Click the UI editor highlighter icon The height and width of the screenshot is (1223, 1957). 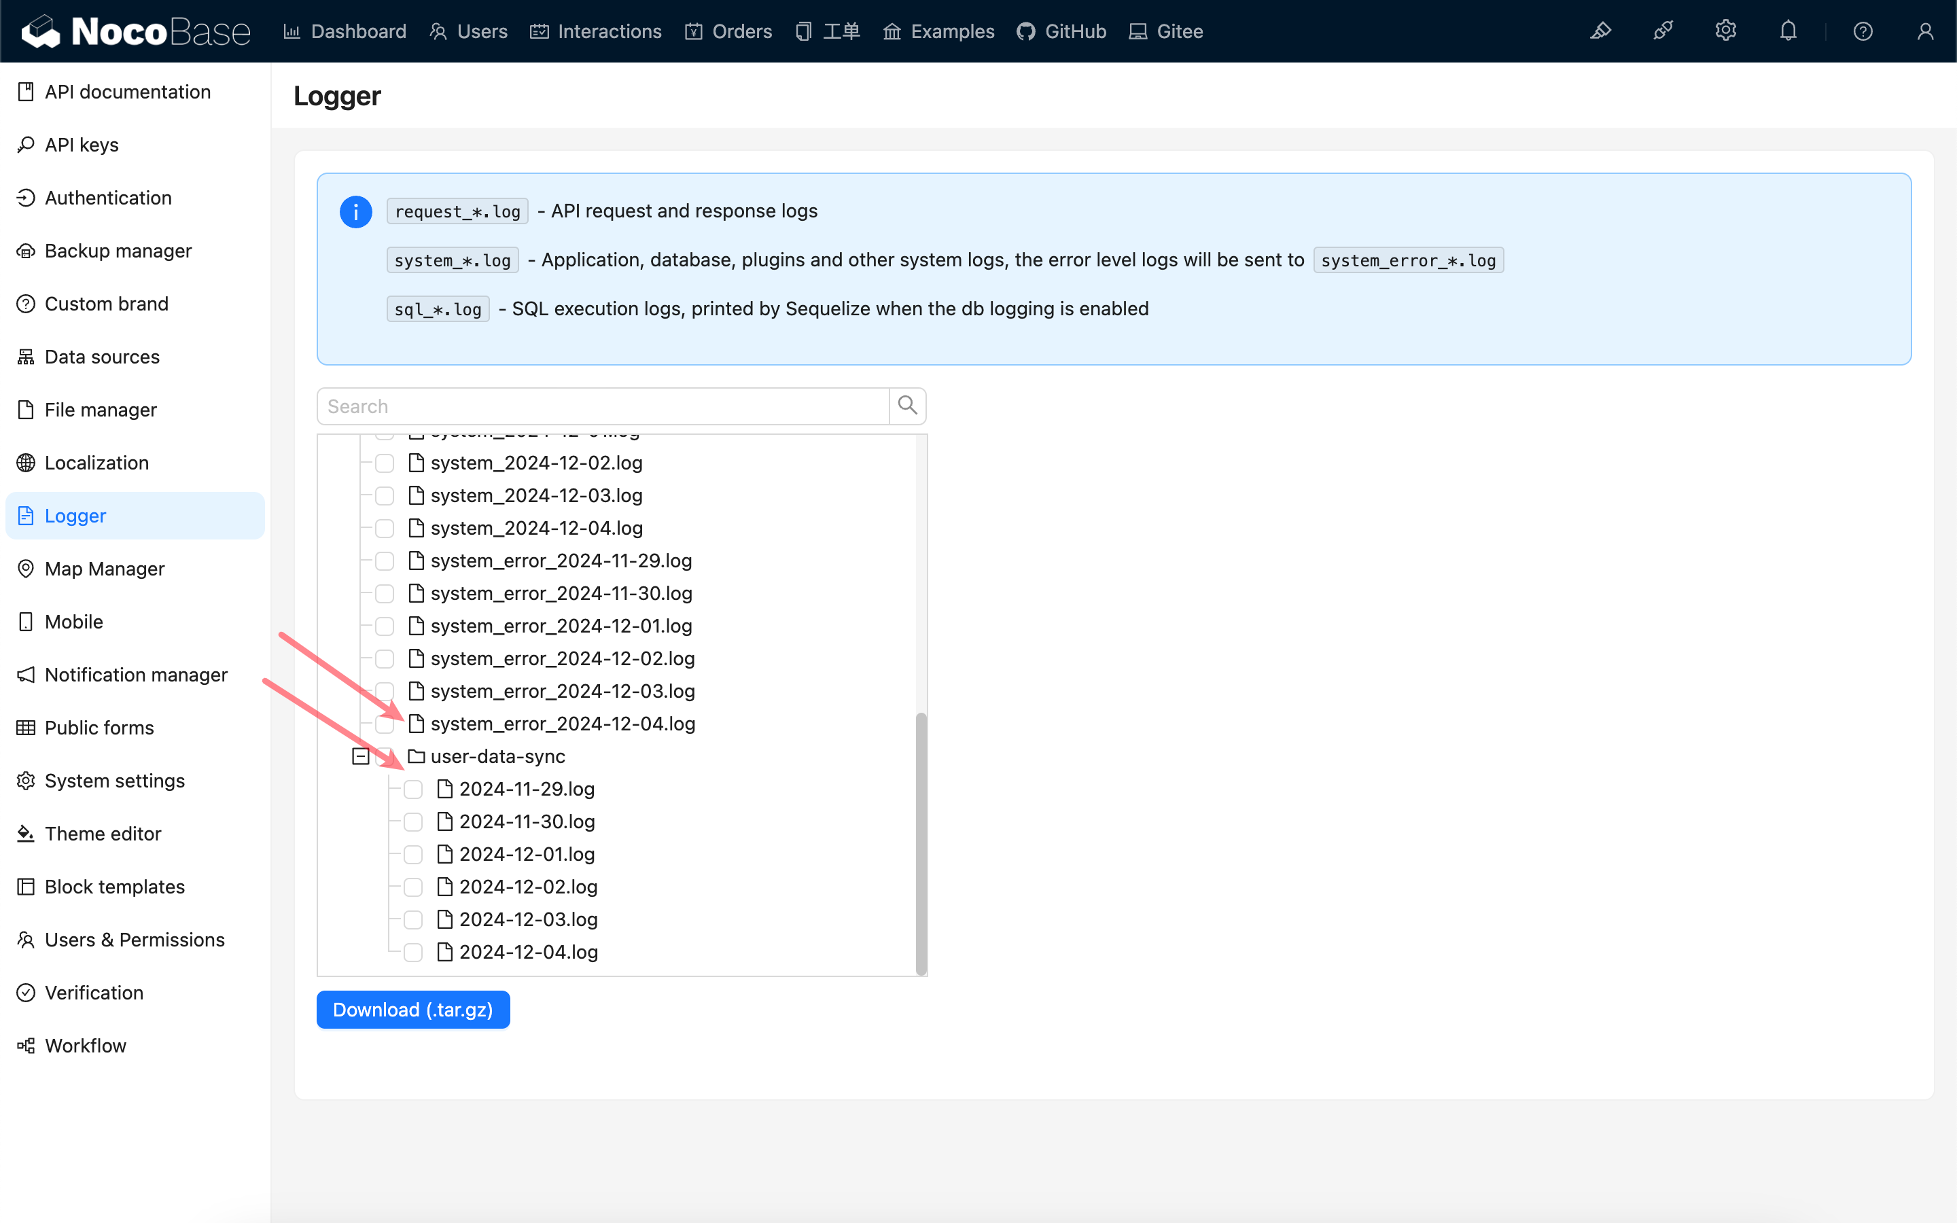tap(1600, 31)
